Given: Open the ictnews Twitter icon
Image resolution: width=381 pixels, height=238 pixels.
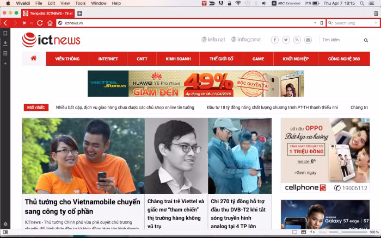Looking at the screenshot, I should 286,40.
